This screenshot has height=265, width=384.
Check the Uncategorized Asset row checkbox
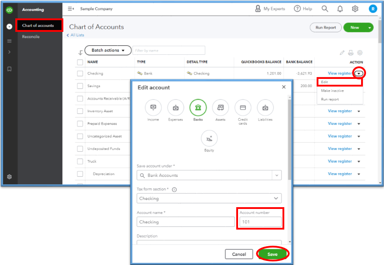click(80, 136)
